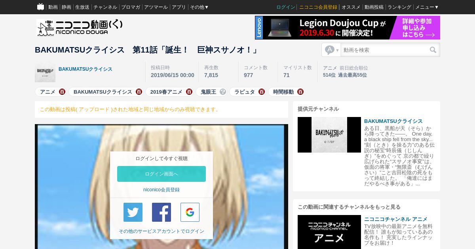Click the 前日総合順位 ranking text
The image size is (475, 249).
point(354,68)
